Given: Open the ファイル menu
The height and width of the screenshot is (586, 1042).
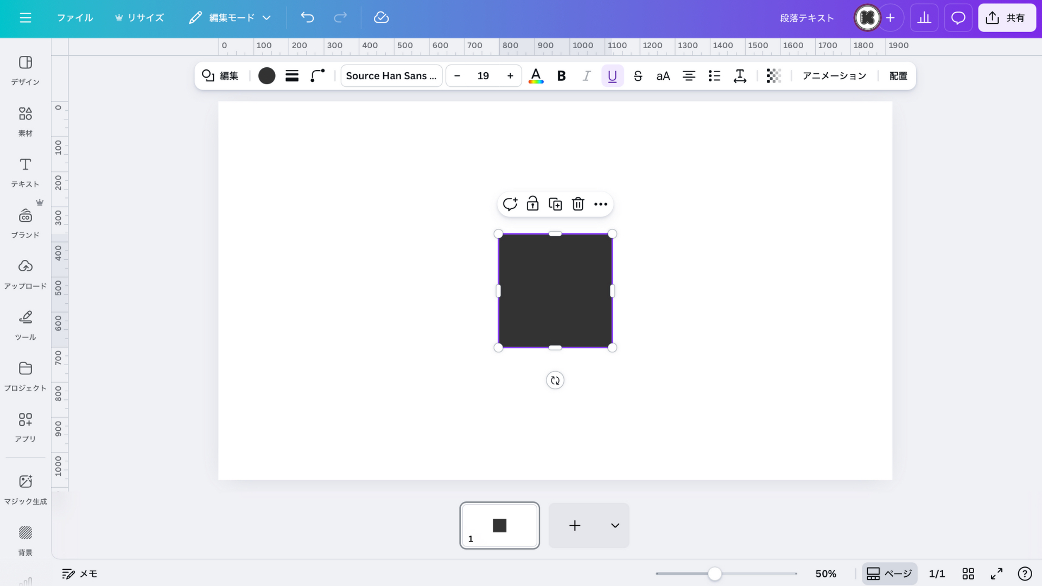Looking at the screenshot, I should pyautogui.click(x=75, y=17).
